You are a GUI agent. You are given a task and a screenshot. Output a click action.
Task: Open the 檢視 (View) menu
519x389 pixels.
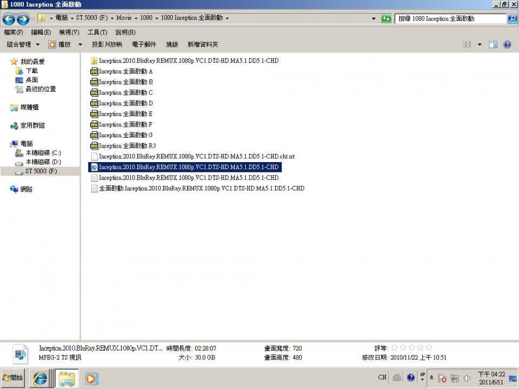pyautogui.click(x=68, y=32)
